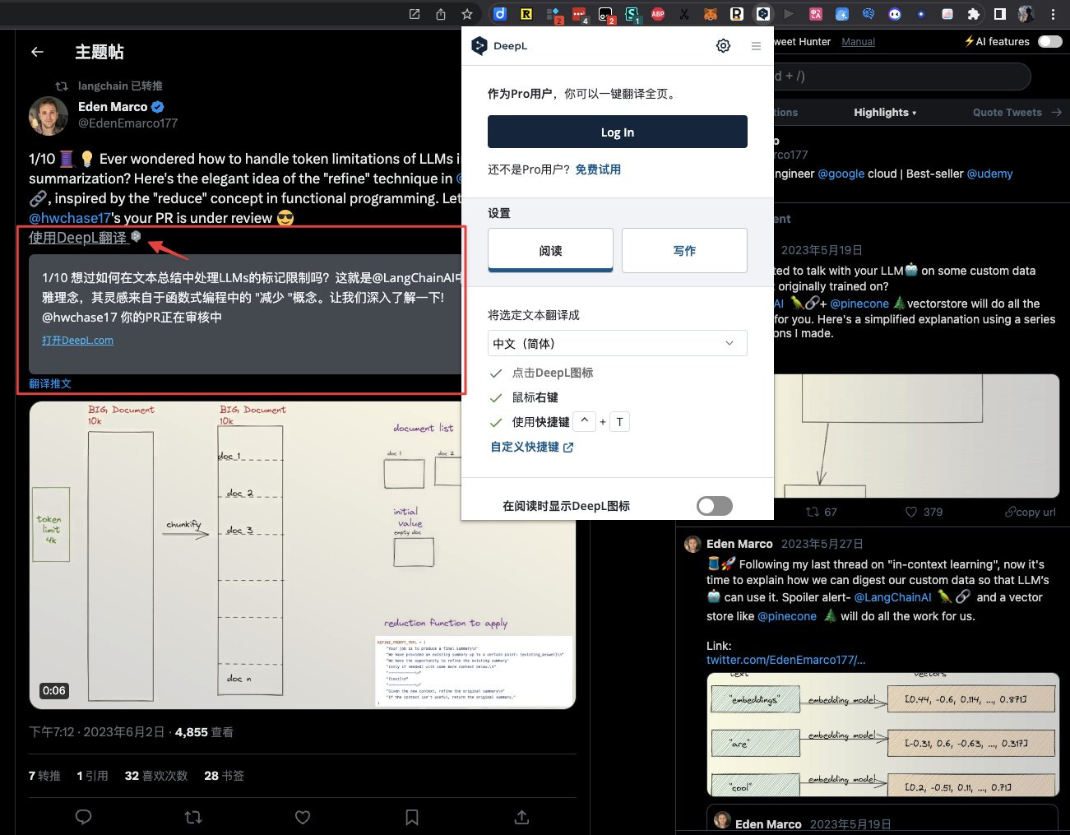Open the Highlights dropdown in Tweet Hunter
1070x835 pixels.
pyautogui.click(x=885, y=113)
